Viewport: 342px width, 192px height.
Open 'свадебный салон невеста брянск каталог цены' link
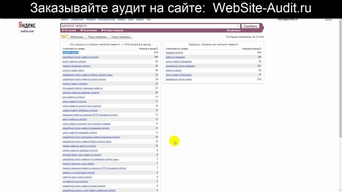(88, 75)
